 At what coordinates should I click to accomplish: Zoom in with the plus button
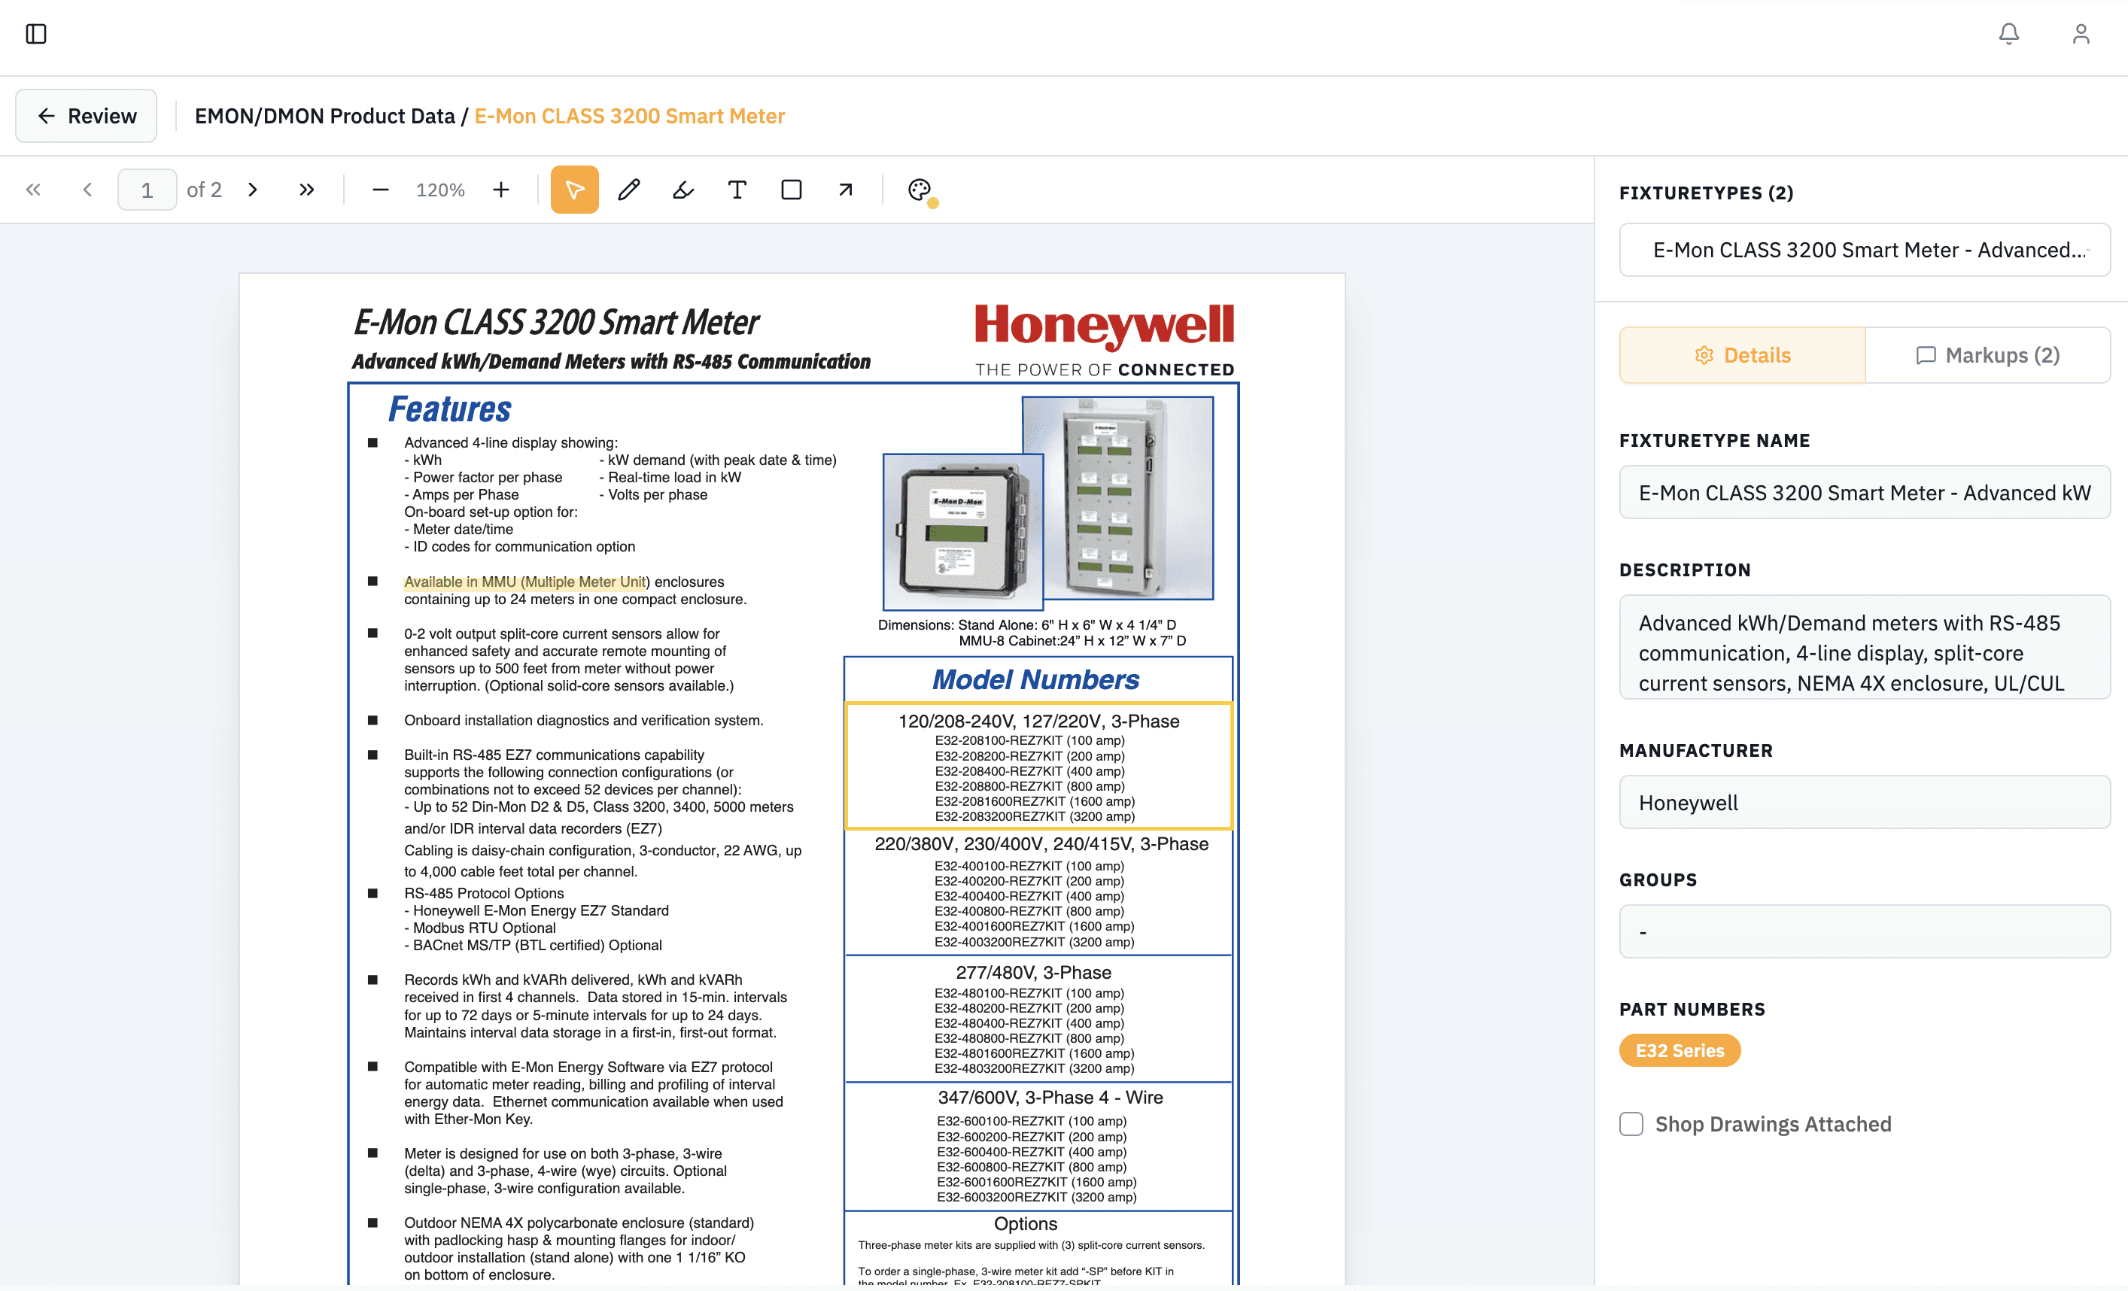501,189
